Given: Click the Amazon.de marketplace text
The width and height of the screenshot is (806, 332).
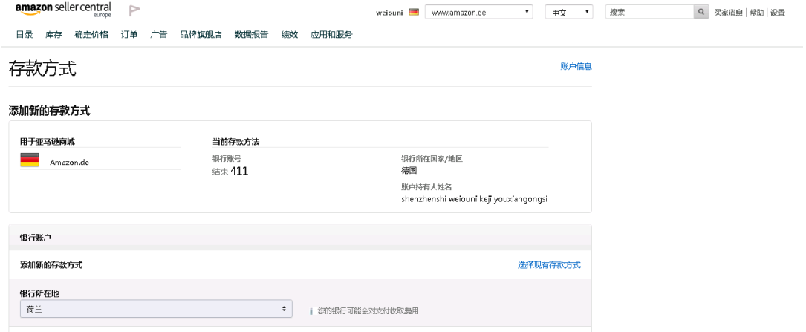Looking at the screenshot, I should 69,163.
